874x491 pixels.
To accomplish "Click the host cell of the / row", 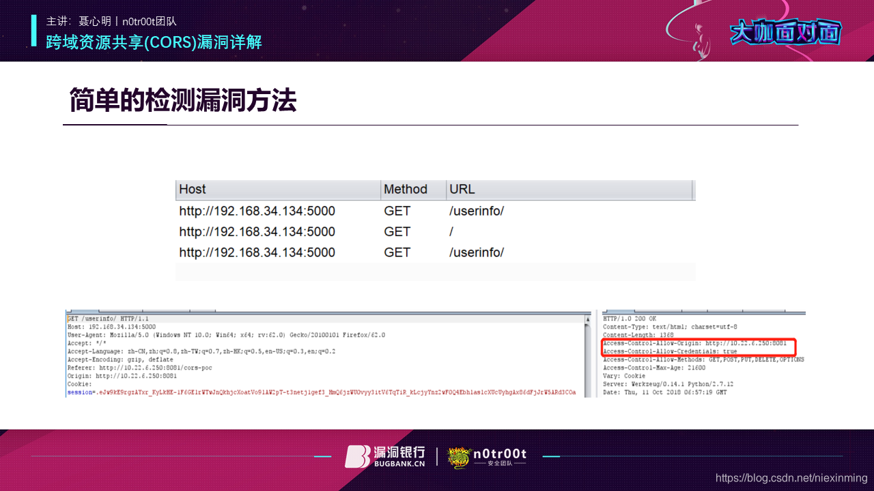I will coord(257,232).
